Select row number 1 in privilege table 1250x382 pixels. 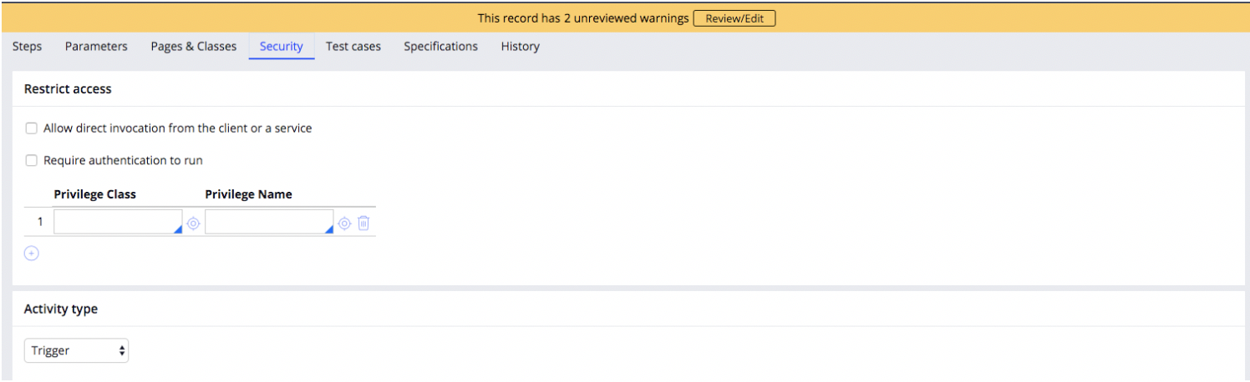(39, 223)
